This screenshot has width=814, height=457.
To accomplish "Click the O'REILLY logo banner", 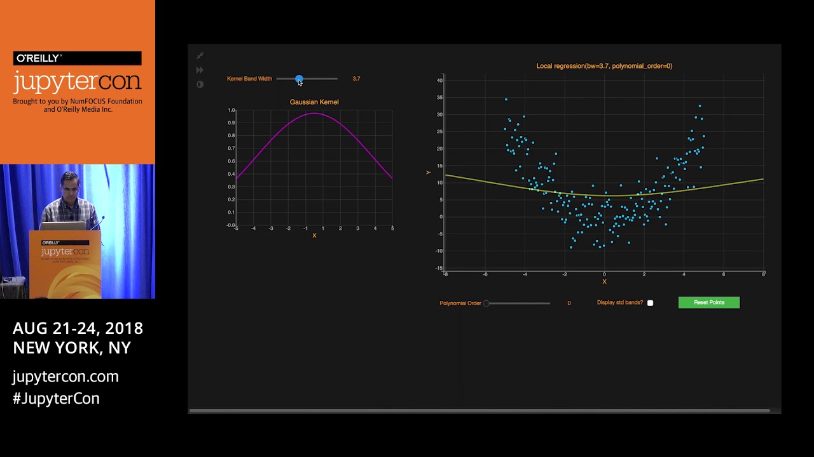I will [x=78, y=58].
